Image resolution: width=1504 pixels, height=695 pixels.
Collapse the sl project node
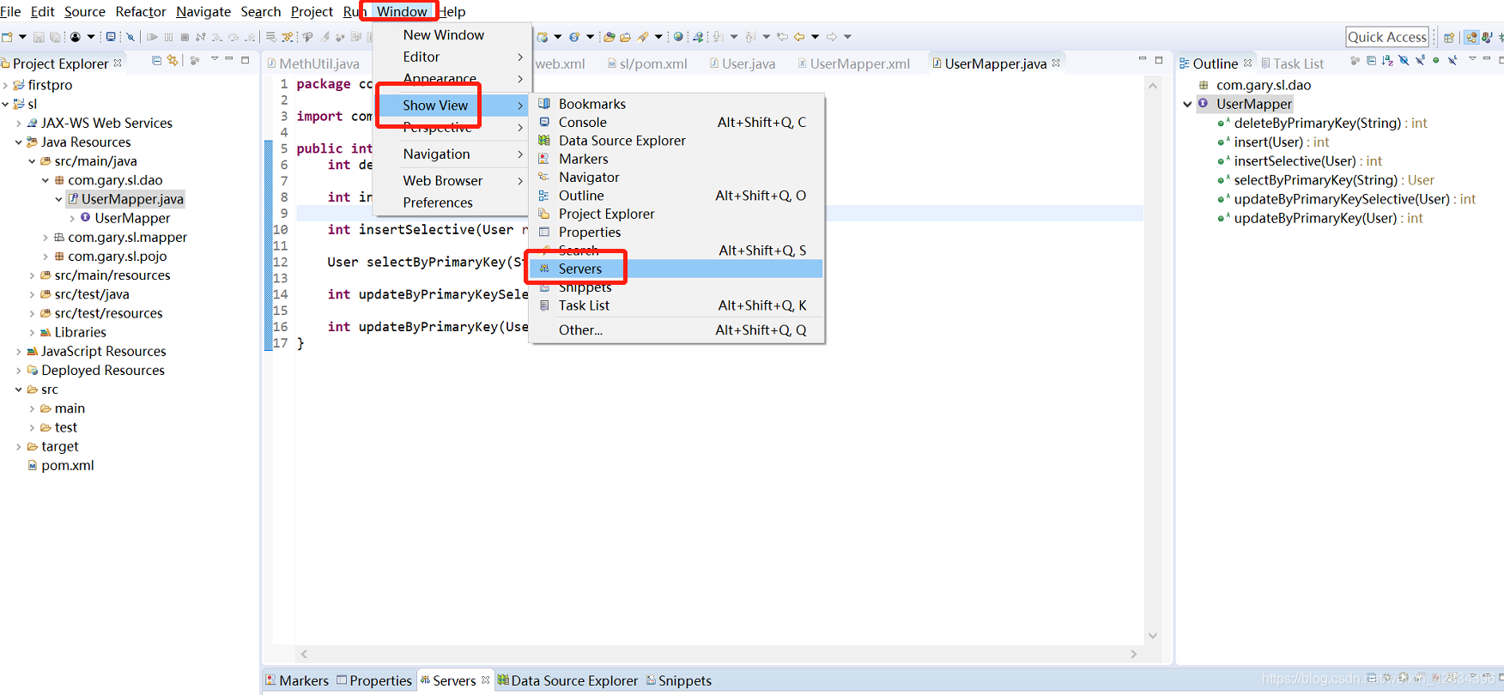tap(5, 104)
